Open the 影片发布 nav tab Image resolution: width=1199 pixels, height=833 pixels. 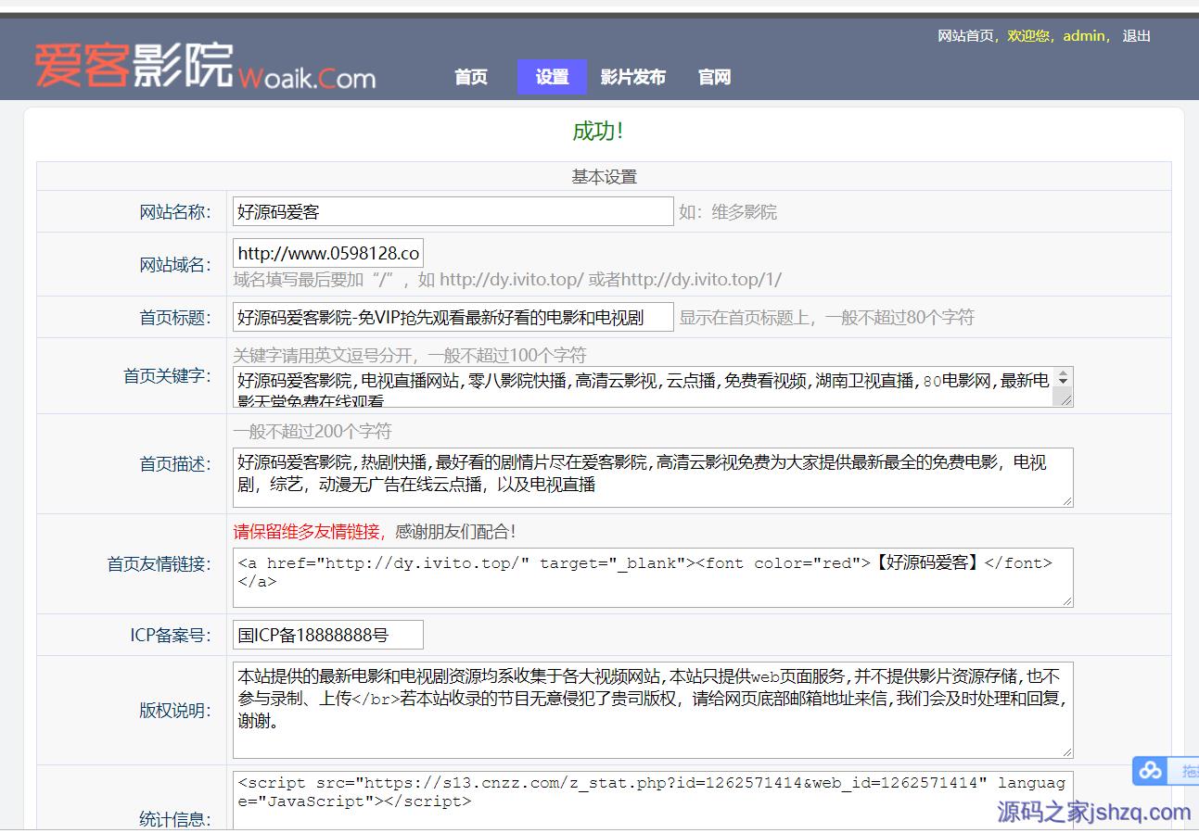tap(632, 77)
